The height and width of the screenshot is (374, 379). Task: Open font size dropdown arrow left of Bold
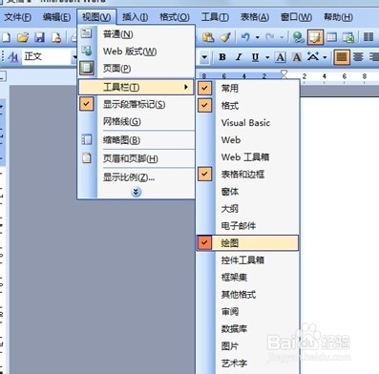(204, 57)
